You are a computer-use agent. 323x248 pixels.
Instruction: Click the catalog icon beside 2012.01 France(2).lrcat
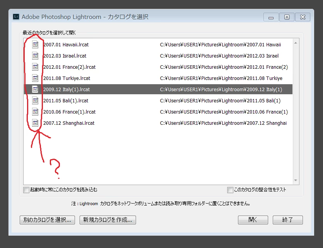point(35,67)
